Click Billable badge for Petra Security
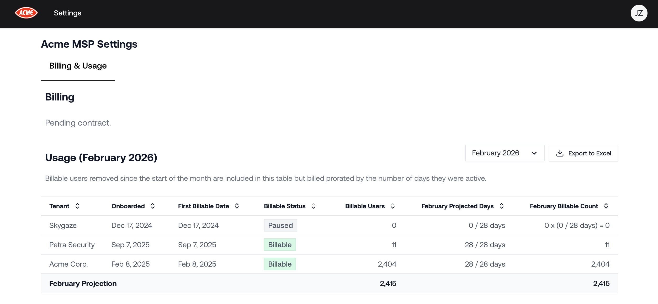 coord(280,245)
